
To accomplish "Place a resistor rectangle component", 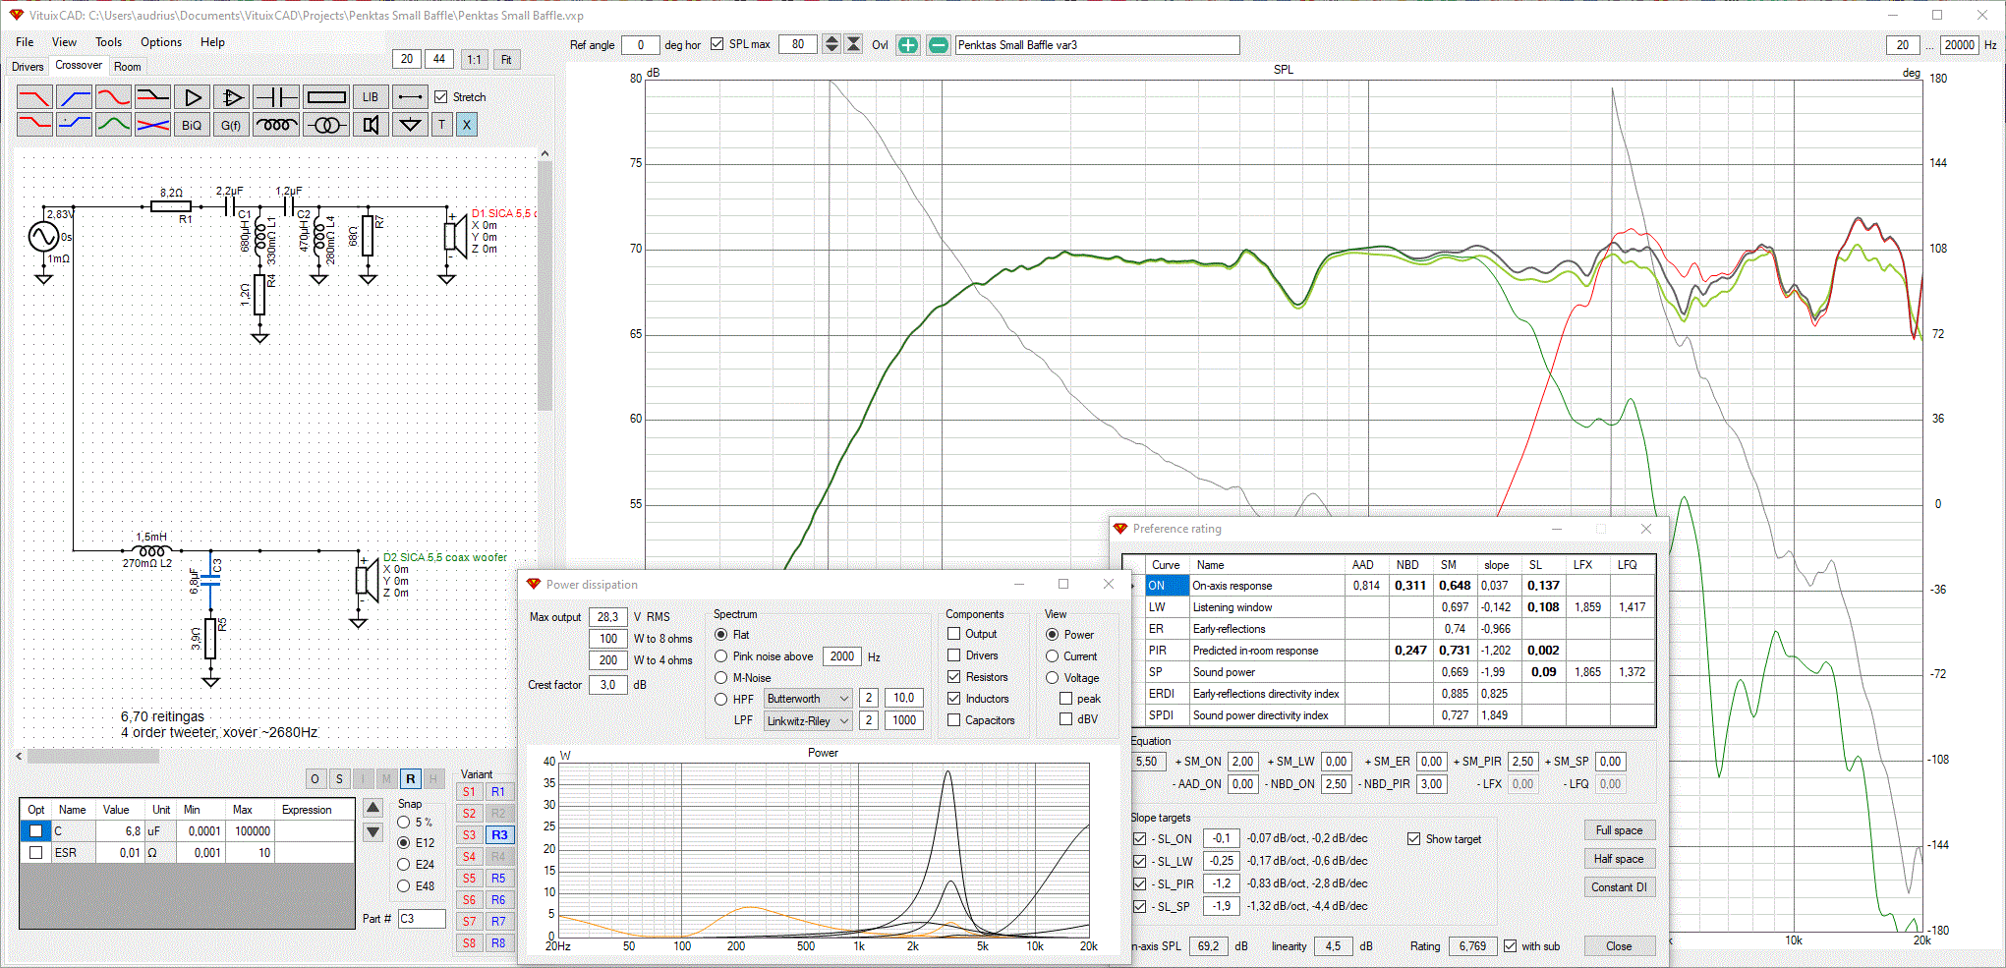I will pos(326,97).
